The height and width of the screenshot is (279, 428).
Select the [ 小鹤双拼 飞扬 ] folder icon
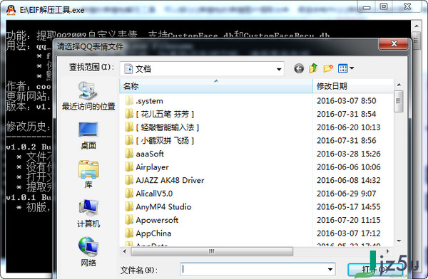tap(129, 140)
